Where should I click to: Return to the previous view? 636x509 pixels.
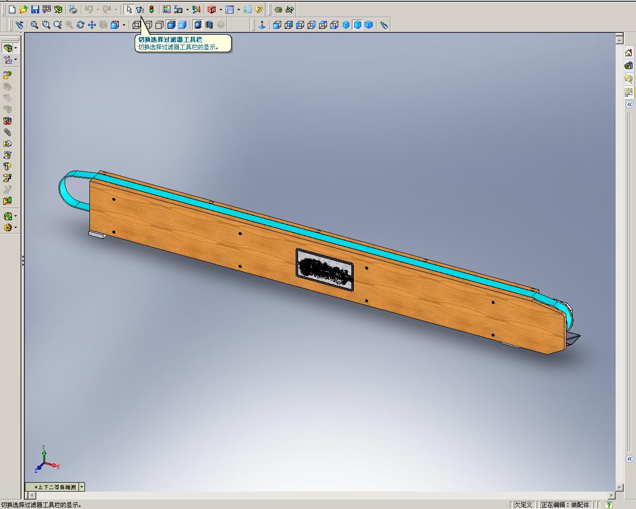tap(19, 25)
